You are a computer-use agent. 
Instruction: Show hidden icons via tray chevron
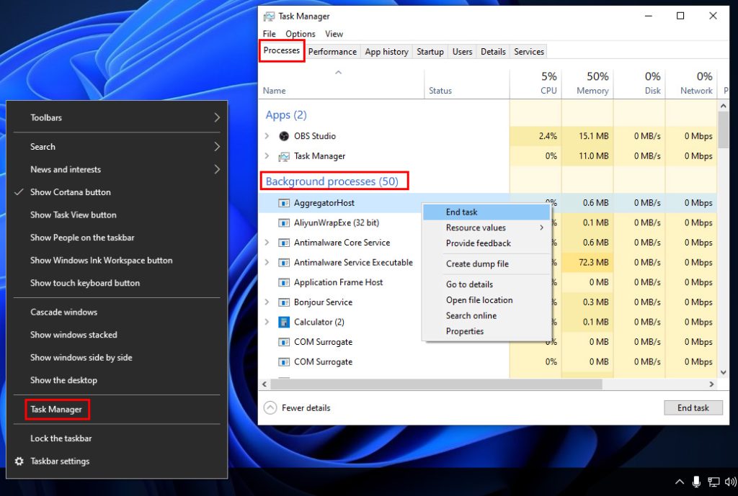[679, 482]
